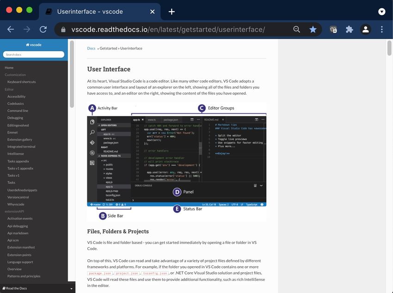Open Patterns and principles docs page

[x=24, y=276]
